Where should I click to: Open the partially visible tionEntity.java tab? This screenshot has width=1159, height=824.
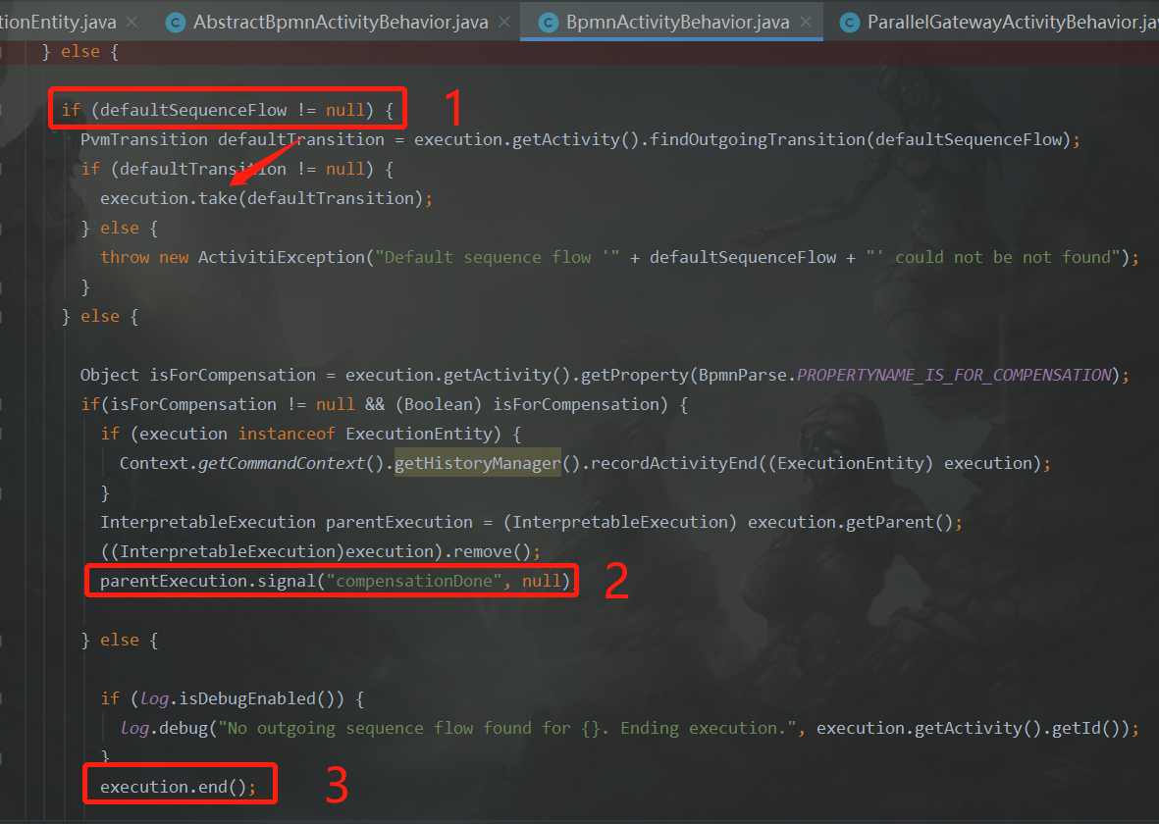pos(58,23)
